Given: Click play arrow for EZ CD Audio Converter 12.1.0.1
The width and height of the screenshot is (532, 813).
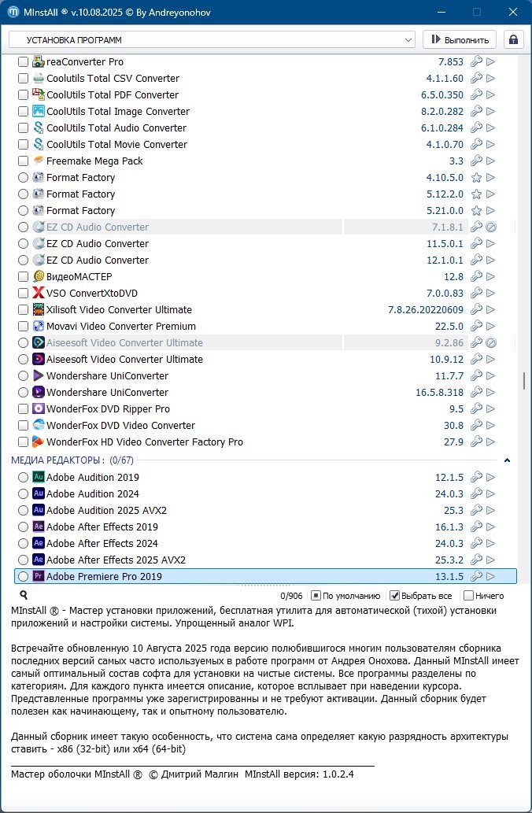Looking at the screenshot, I should click(490, 260).
